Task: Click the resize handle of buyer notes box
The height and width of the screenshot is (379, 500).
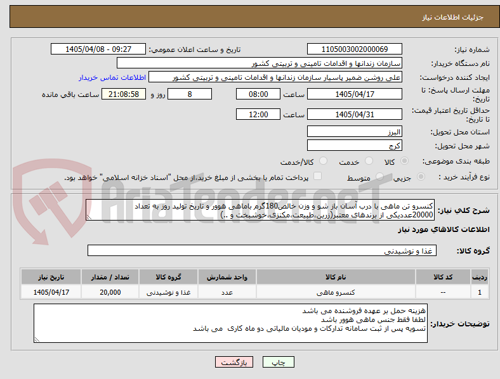Action: pos(37,340)
